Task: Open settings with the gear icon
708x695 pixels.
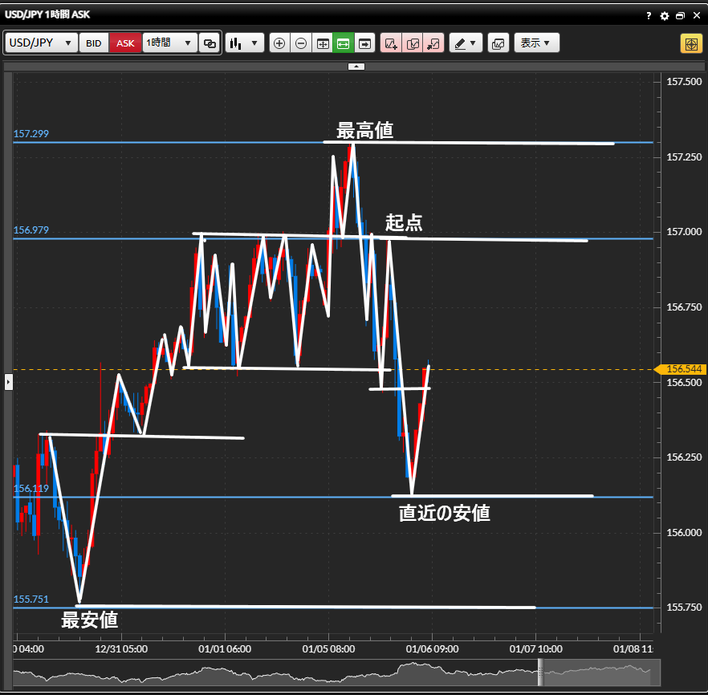Action: [664, 15]
